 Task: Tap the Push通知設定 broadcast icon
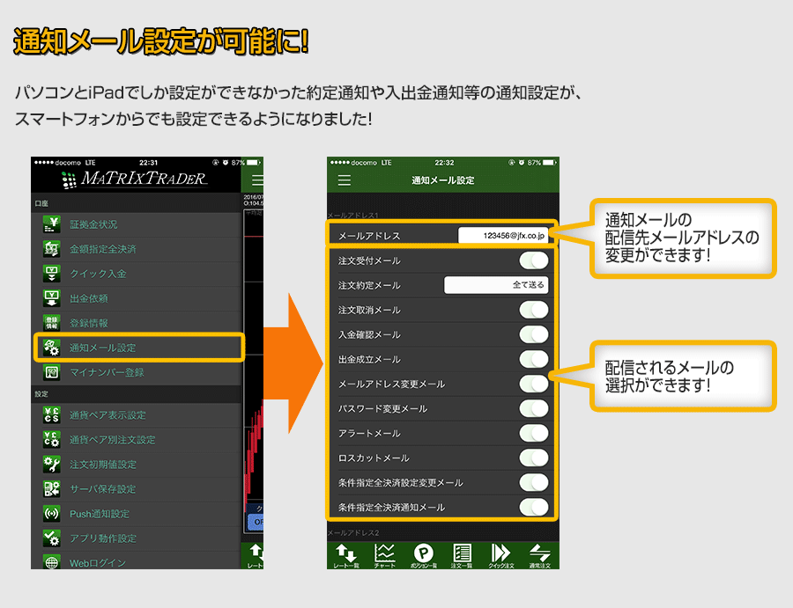tap(52, 514)
